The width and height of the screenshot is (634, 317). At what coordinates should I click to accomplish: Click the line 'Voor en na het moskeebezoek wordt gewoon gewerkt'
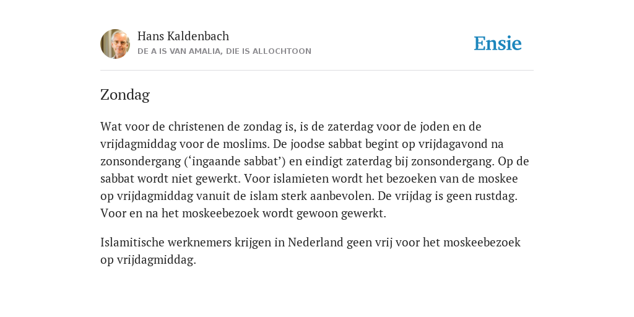coord(243,214)
